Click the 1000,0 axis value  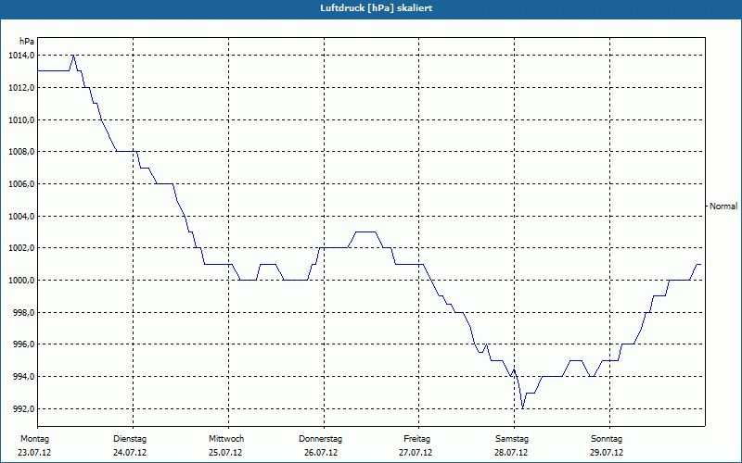[x=21, y=281]
